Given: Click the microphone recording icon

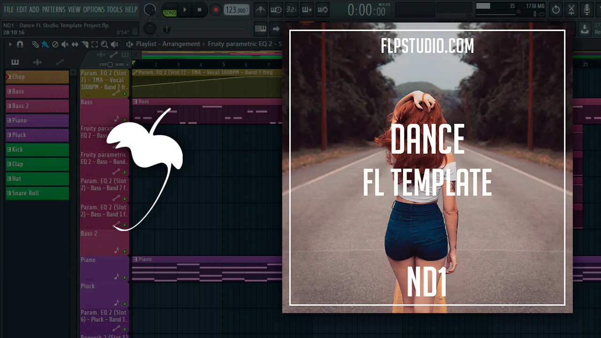Looking at the screenshot, I should 586,9.
